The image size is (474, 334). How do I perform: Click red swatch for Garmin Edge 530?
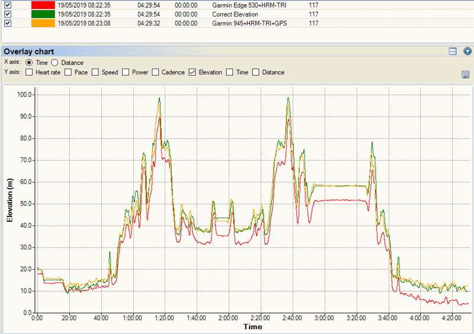click(43, 5)
